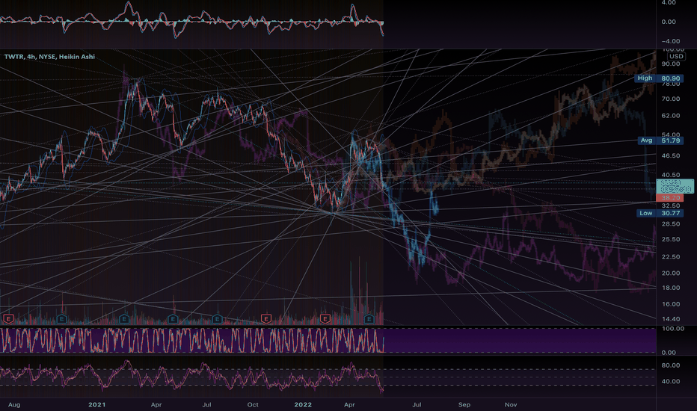Click the Nov label on the time axis
This screenshot has height=411, width=697.
tap(511, 405)
